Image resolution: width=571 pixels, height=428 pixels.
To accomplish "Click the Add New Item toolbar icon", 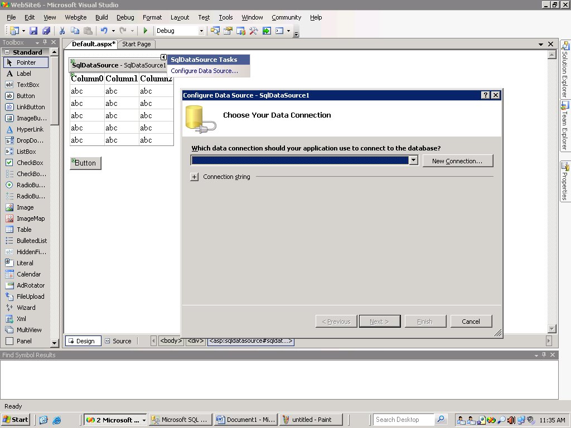I will click(14, 31).
